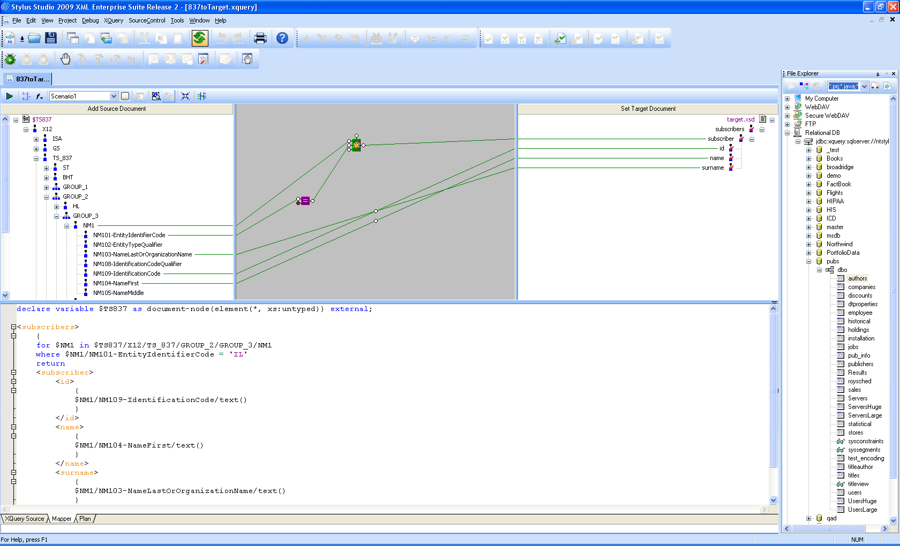The image size is (900, 546).
Task: Pin the File Explorer panel
Action: tap(877, 74)
